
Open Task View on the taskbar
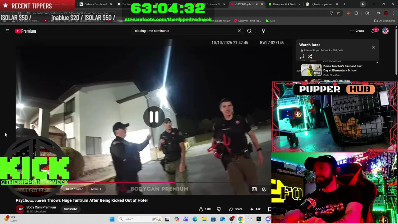[167, 219]
